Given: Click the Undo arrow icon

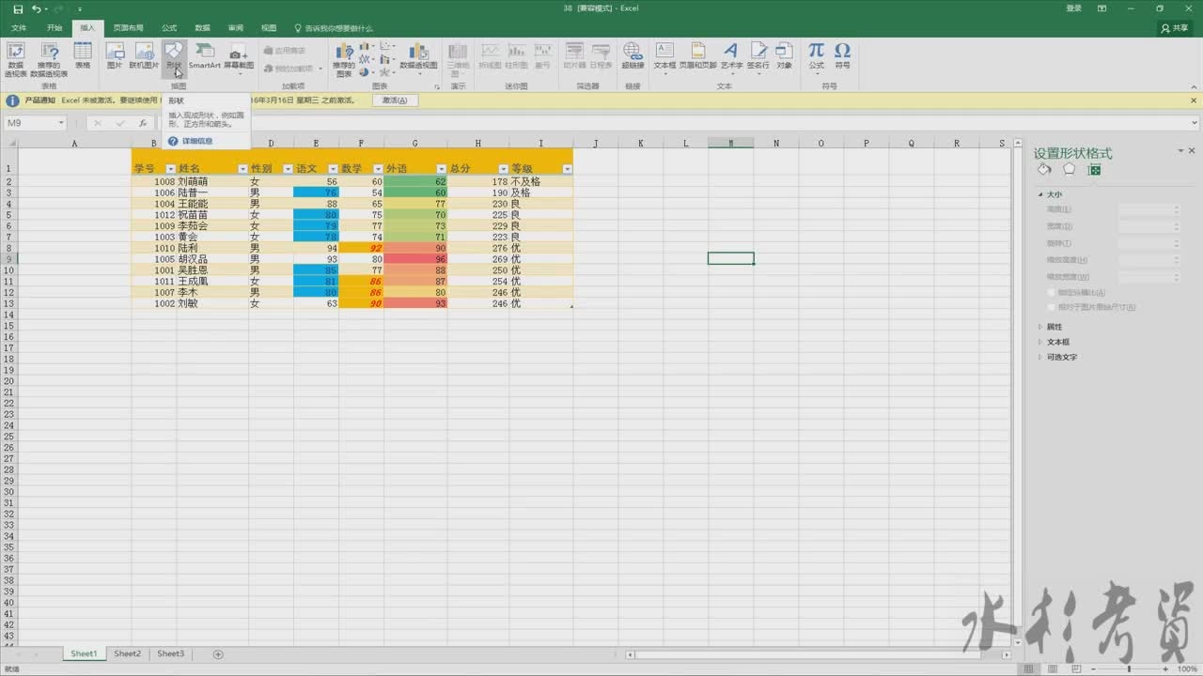Looking at the screenshot, I should pos(36,8).
